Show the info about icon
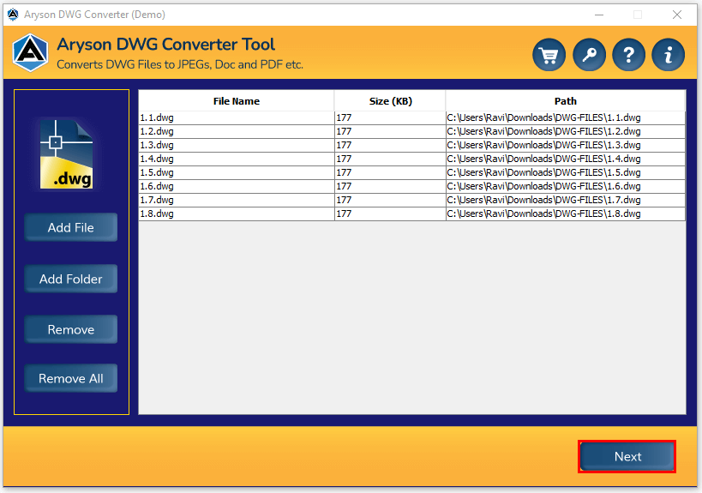Viewport: 702px width, 493px height. (x=668, y=55)
